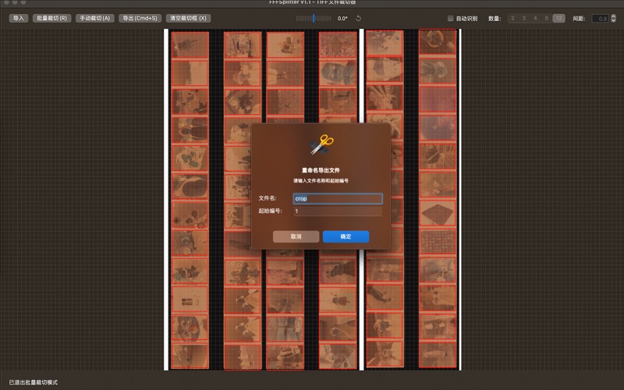The image size is (624, 390).
Task: Click the 已退出批量裁切模式 status message
Action: click(x=34, y=382)
